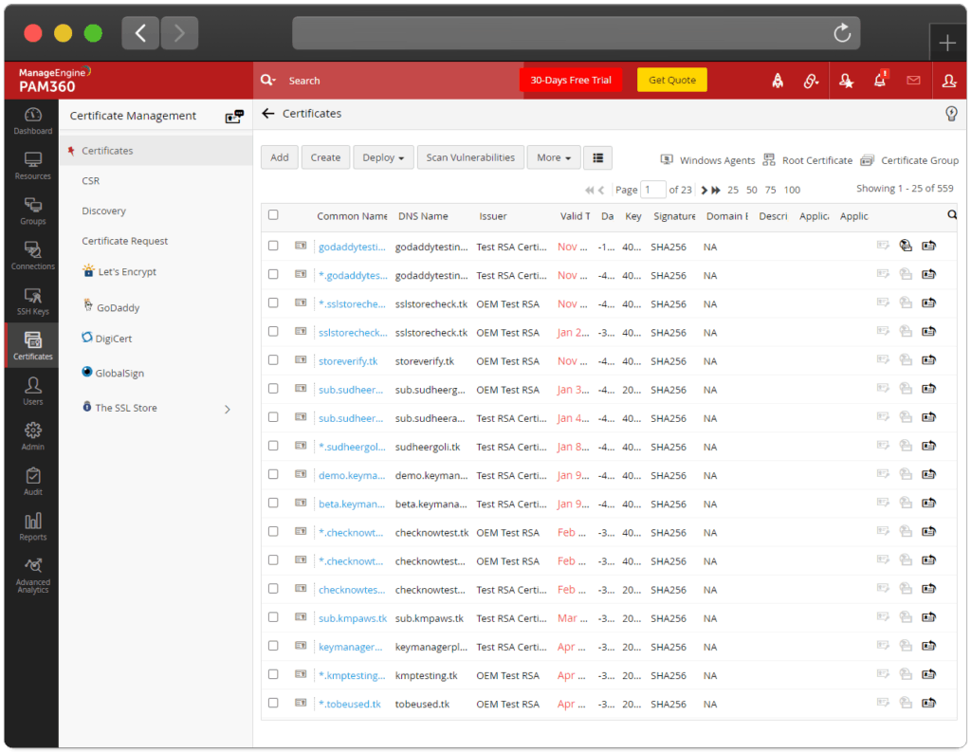Click the back arrow beside Certificates
The width and height of the screenshot is (971, 752).
click(268, 114)
